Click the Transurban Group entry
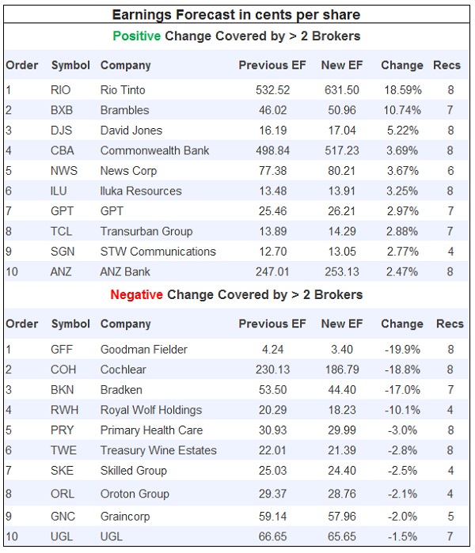Viewport: 475px width, 553px height. (x=146, y=231)
